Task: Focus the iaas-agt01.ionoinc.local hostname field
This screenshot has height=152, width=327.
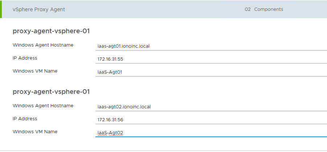Action: (x=210, y=46)
